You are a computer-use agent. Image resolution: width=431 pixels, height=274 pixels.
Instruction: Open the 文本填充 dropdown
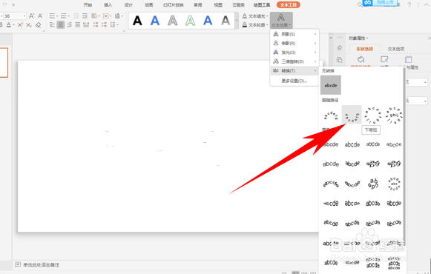254,16
